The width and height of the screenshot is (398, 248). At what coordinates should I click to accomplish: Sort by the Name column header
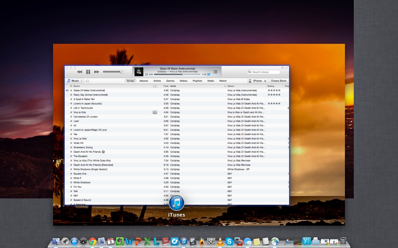[x=112, y=86]
